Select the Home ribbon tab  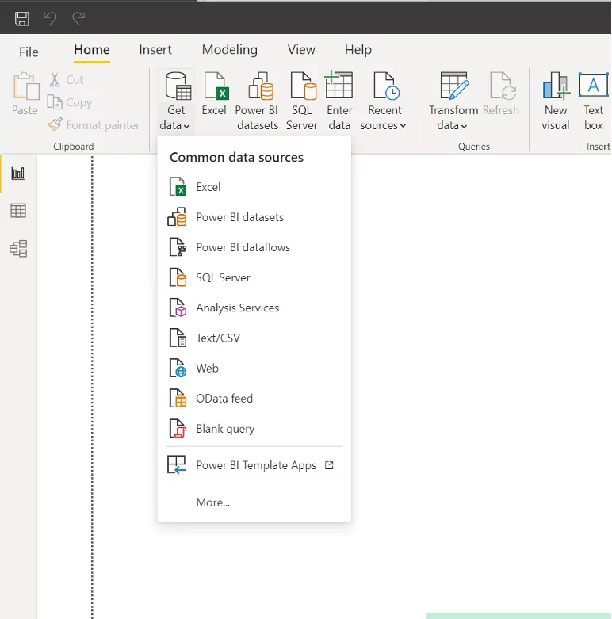(92, 50)
